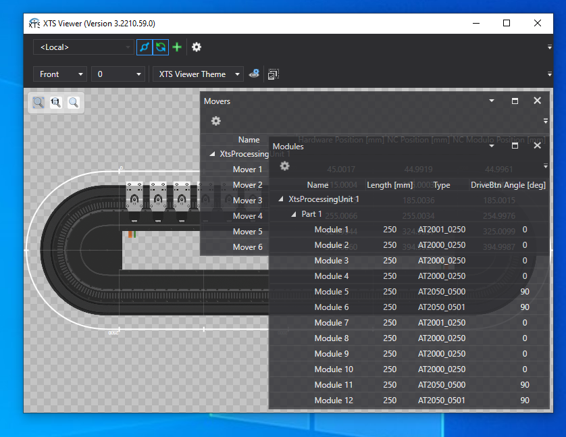This screenshot has height=437, width=566.
Task: Click the plain magnifier zoom icon
Action: pos(74,103)
